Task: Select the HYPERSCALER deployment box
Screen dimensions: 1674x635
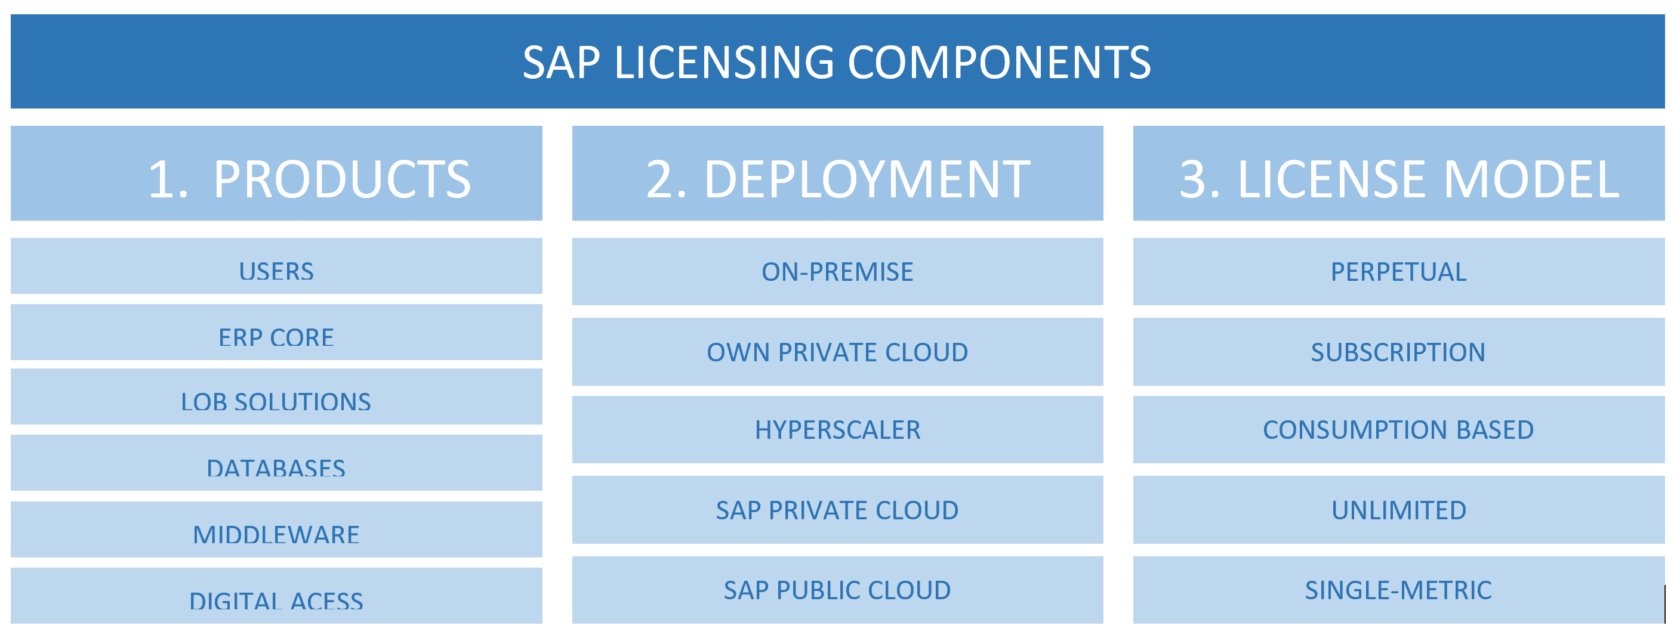Action: (837, 430)
